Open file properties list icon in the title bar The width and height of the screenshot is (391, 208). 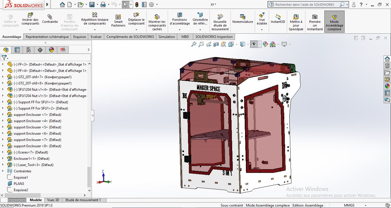tap(144, 5)
